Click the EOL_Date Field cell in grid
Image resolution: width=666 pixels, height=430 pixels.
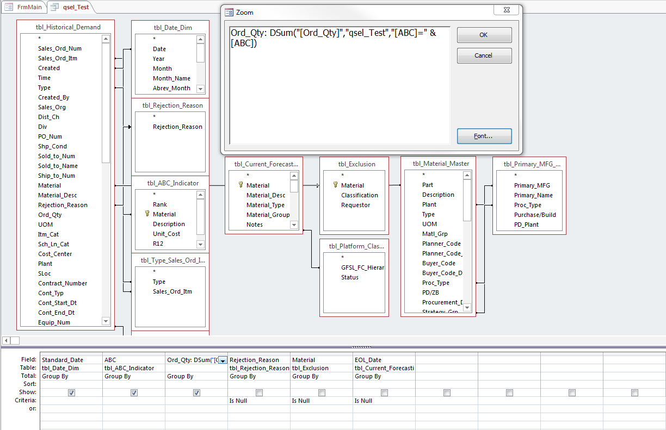point(384,360)
